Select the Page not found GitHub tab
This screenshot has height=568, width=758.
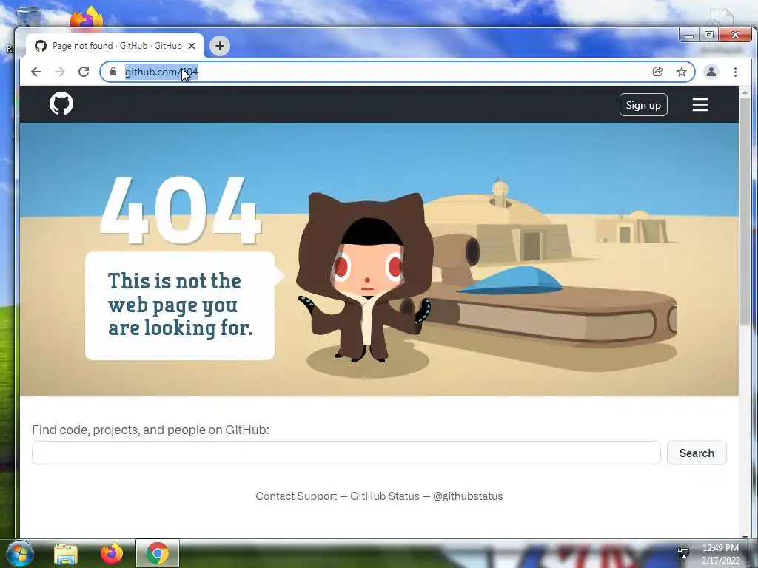(115, 46)
